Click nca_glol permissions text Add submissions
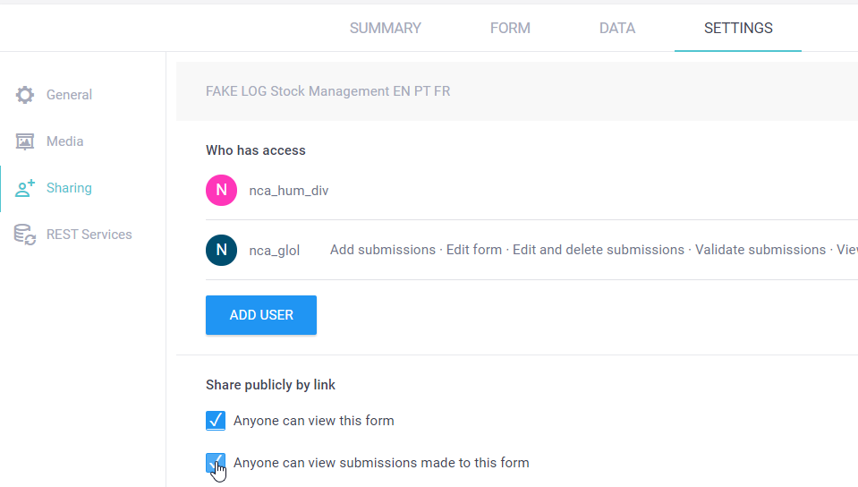Image resolution: width=858 pixels, height=487 pixels. pyautogui.click(x=383, y=250)
